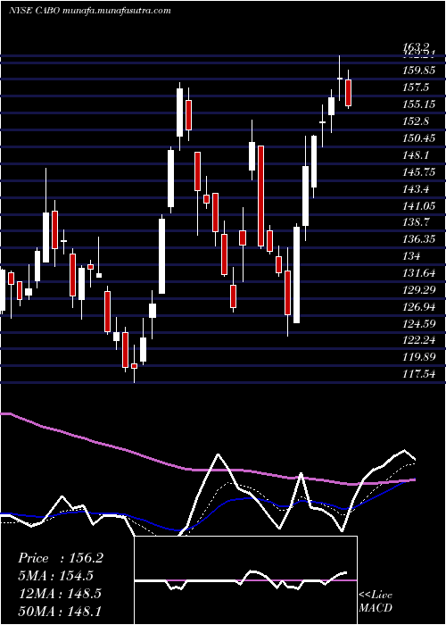Click the 143.4 price axis label
Screen dimensions: 446x625
click(x=416, y=189)
